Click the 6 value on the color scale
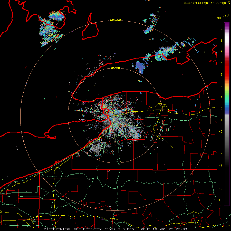231x231 pixels. tap(222, 40)
